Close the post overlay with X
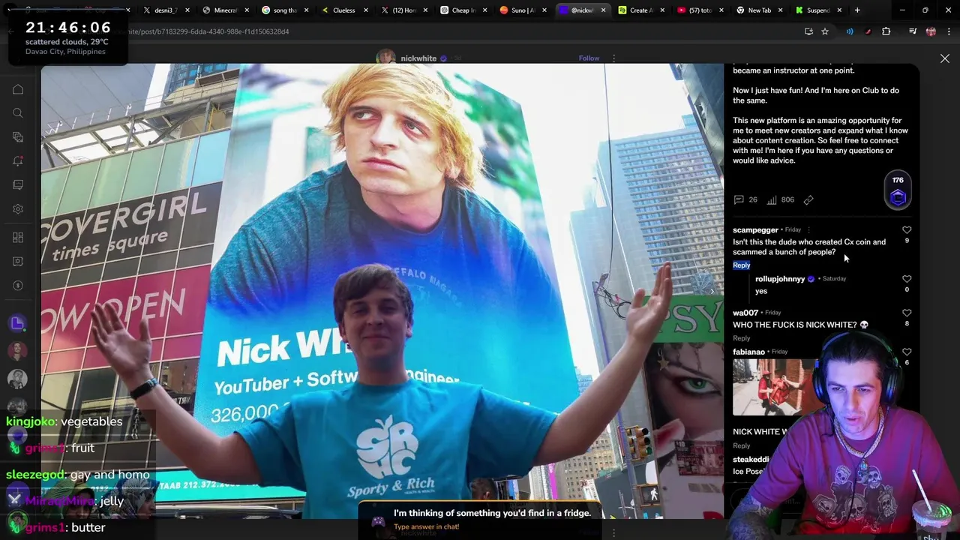 tap(945, 58)
